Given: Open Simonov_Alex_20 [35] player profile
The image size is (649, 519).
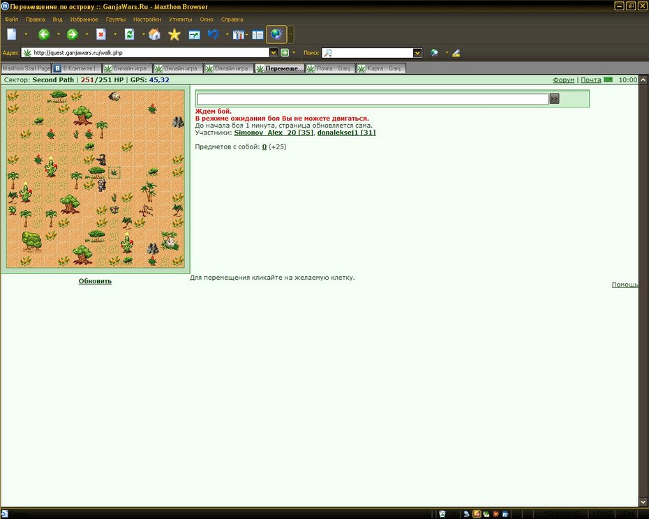Looking at the screenshot, I should 274,133.
